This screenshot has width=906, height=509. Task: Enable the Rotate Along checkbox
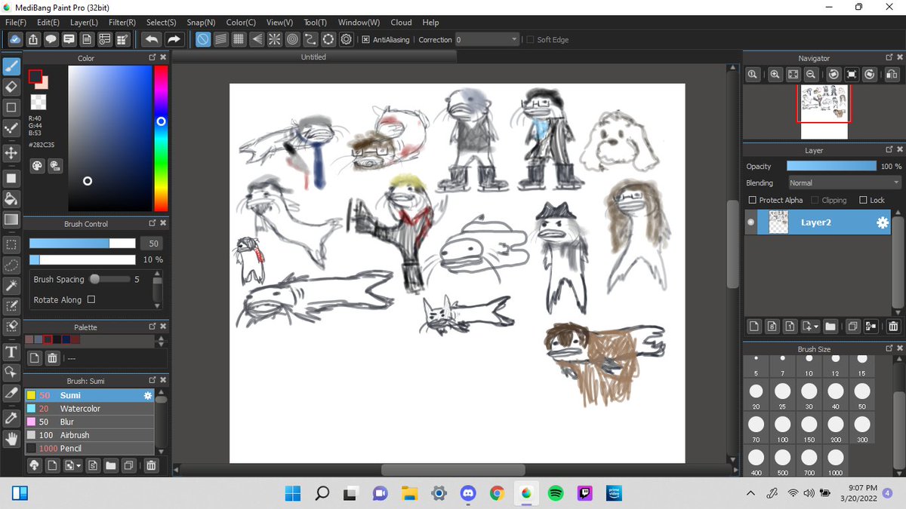tap(91, 299)
